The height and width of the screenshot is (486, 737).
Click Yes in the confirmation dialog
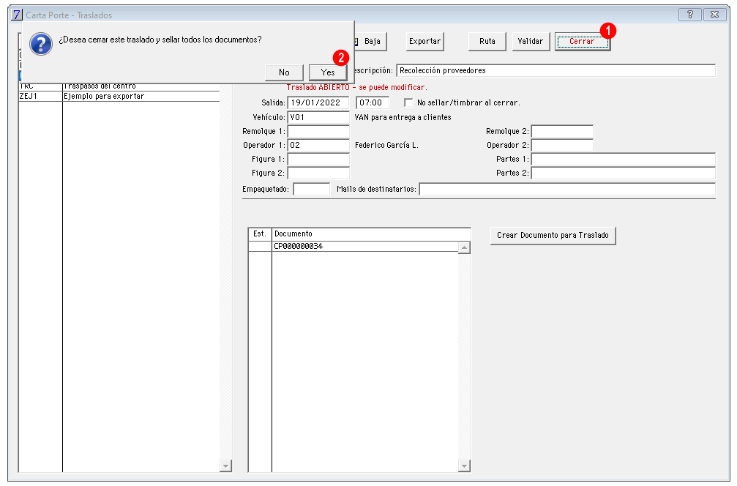tap(328, 72)
